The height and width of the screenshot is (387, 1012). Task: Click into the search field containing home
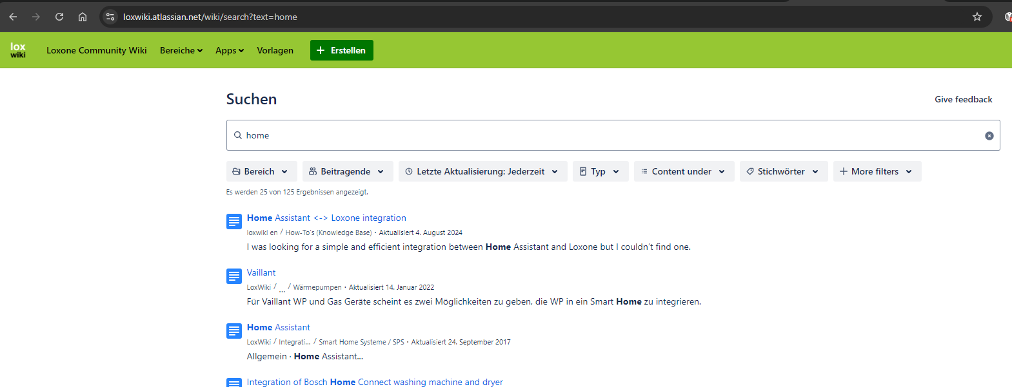pos(613,135)
